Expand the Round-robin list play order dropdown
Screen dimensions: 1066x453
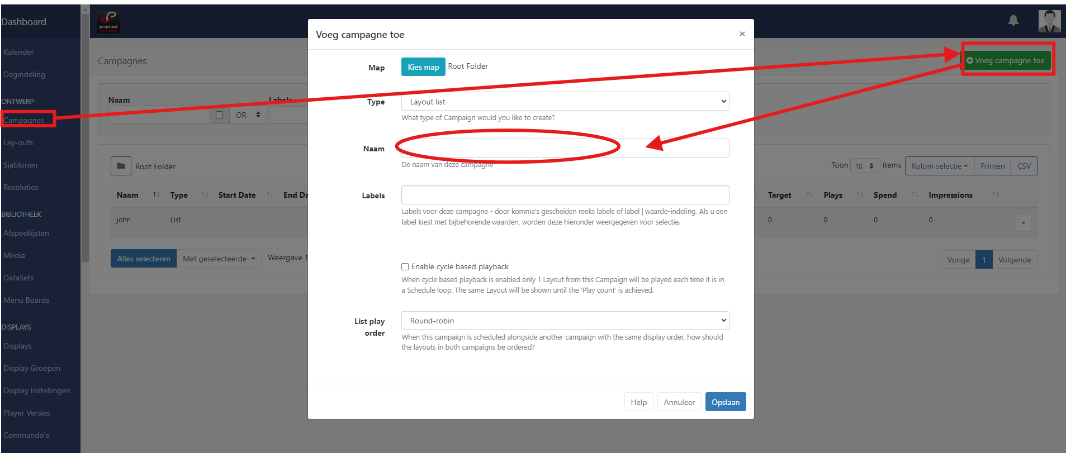coord(565,321)
